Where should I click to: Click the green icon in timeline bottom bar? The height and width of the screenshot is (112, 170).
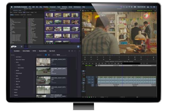coord(90,97)
